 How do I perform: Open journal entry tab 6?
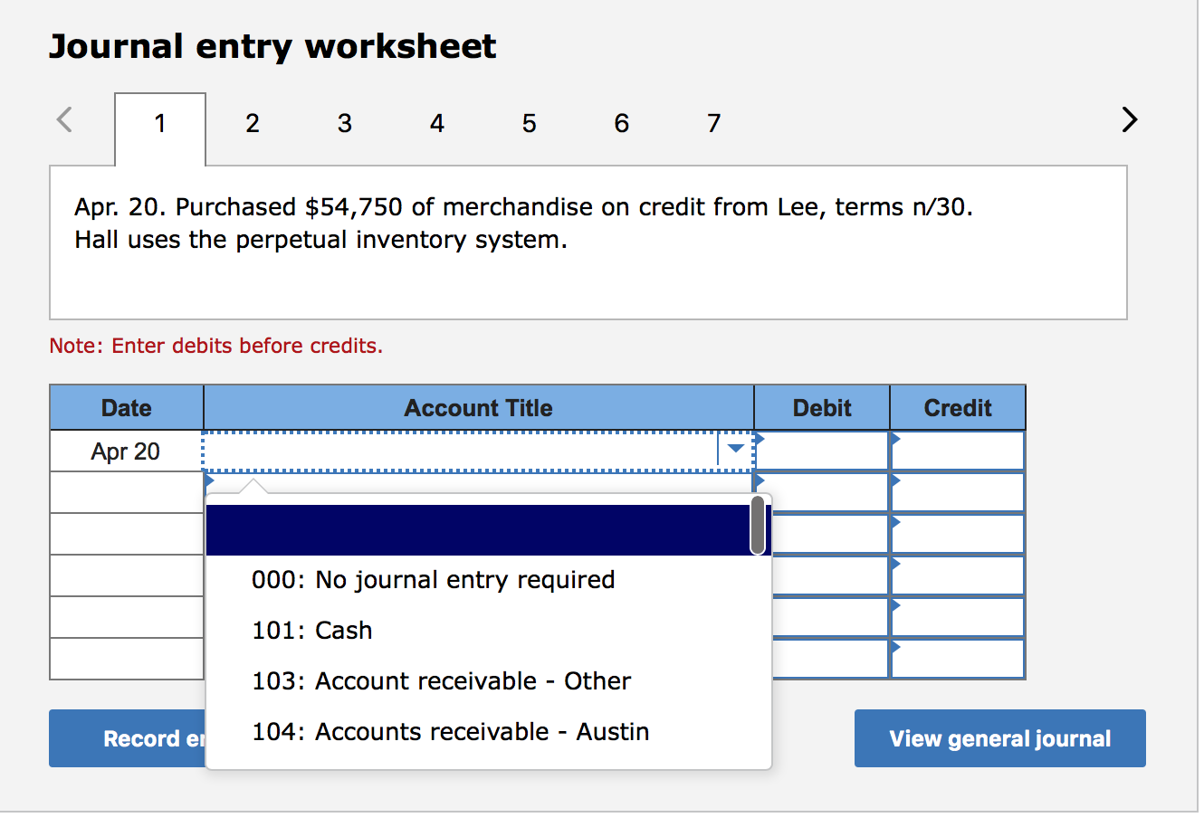tap(622, 123)
